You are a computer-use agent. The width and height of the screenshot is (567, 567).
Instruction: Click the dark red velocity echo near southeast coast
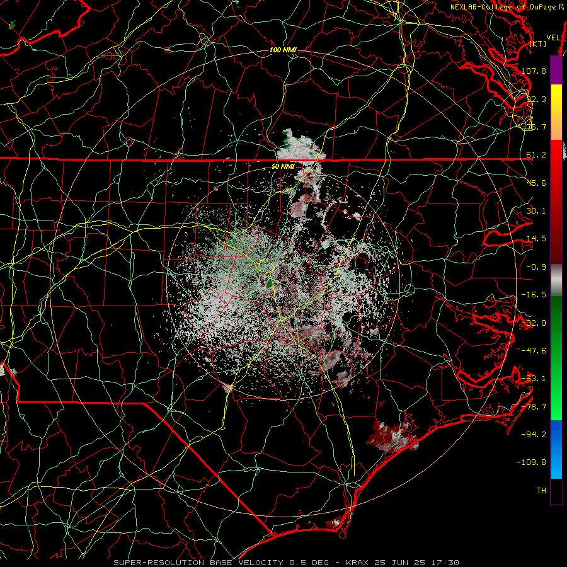pos(392,436)
